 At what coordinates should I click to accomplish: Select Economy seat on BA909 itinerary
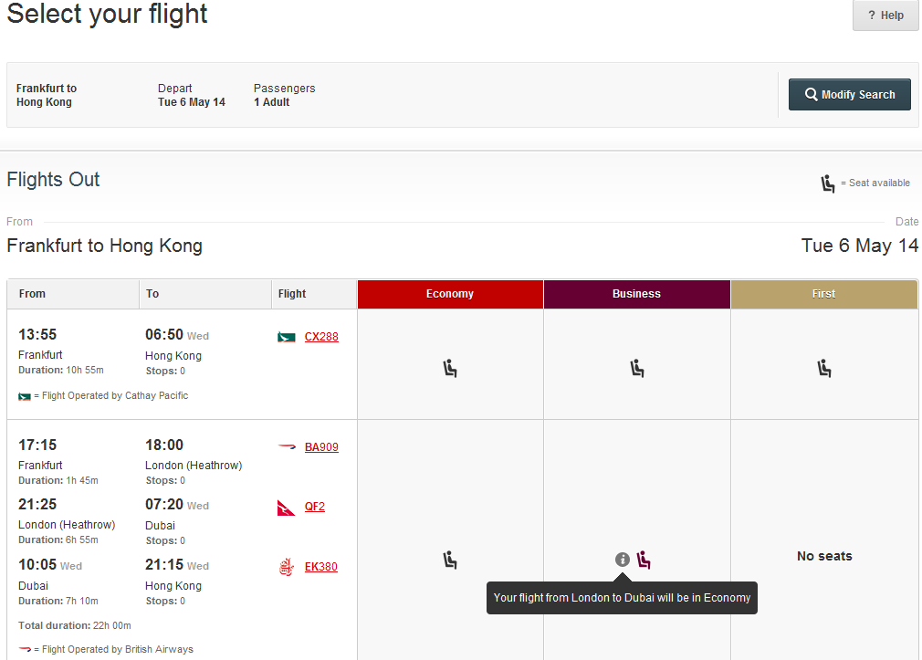450,560
